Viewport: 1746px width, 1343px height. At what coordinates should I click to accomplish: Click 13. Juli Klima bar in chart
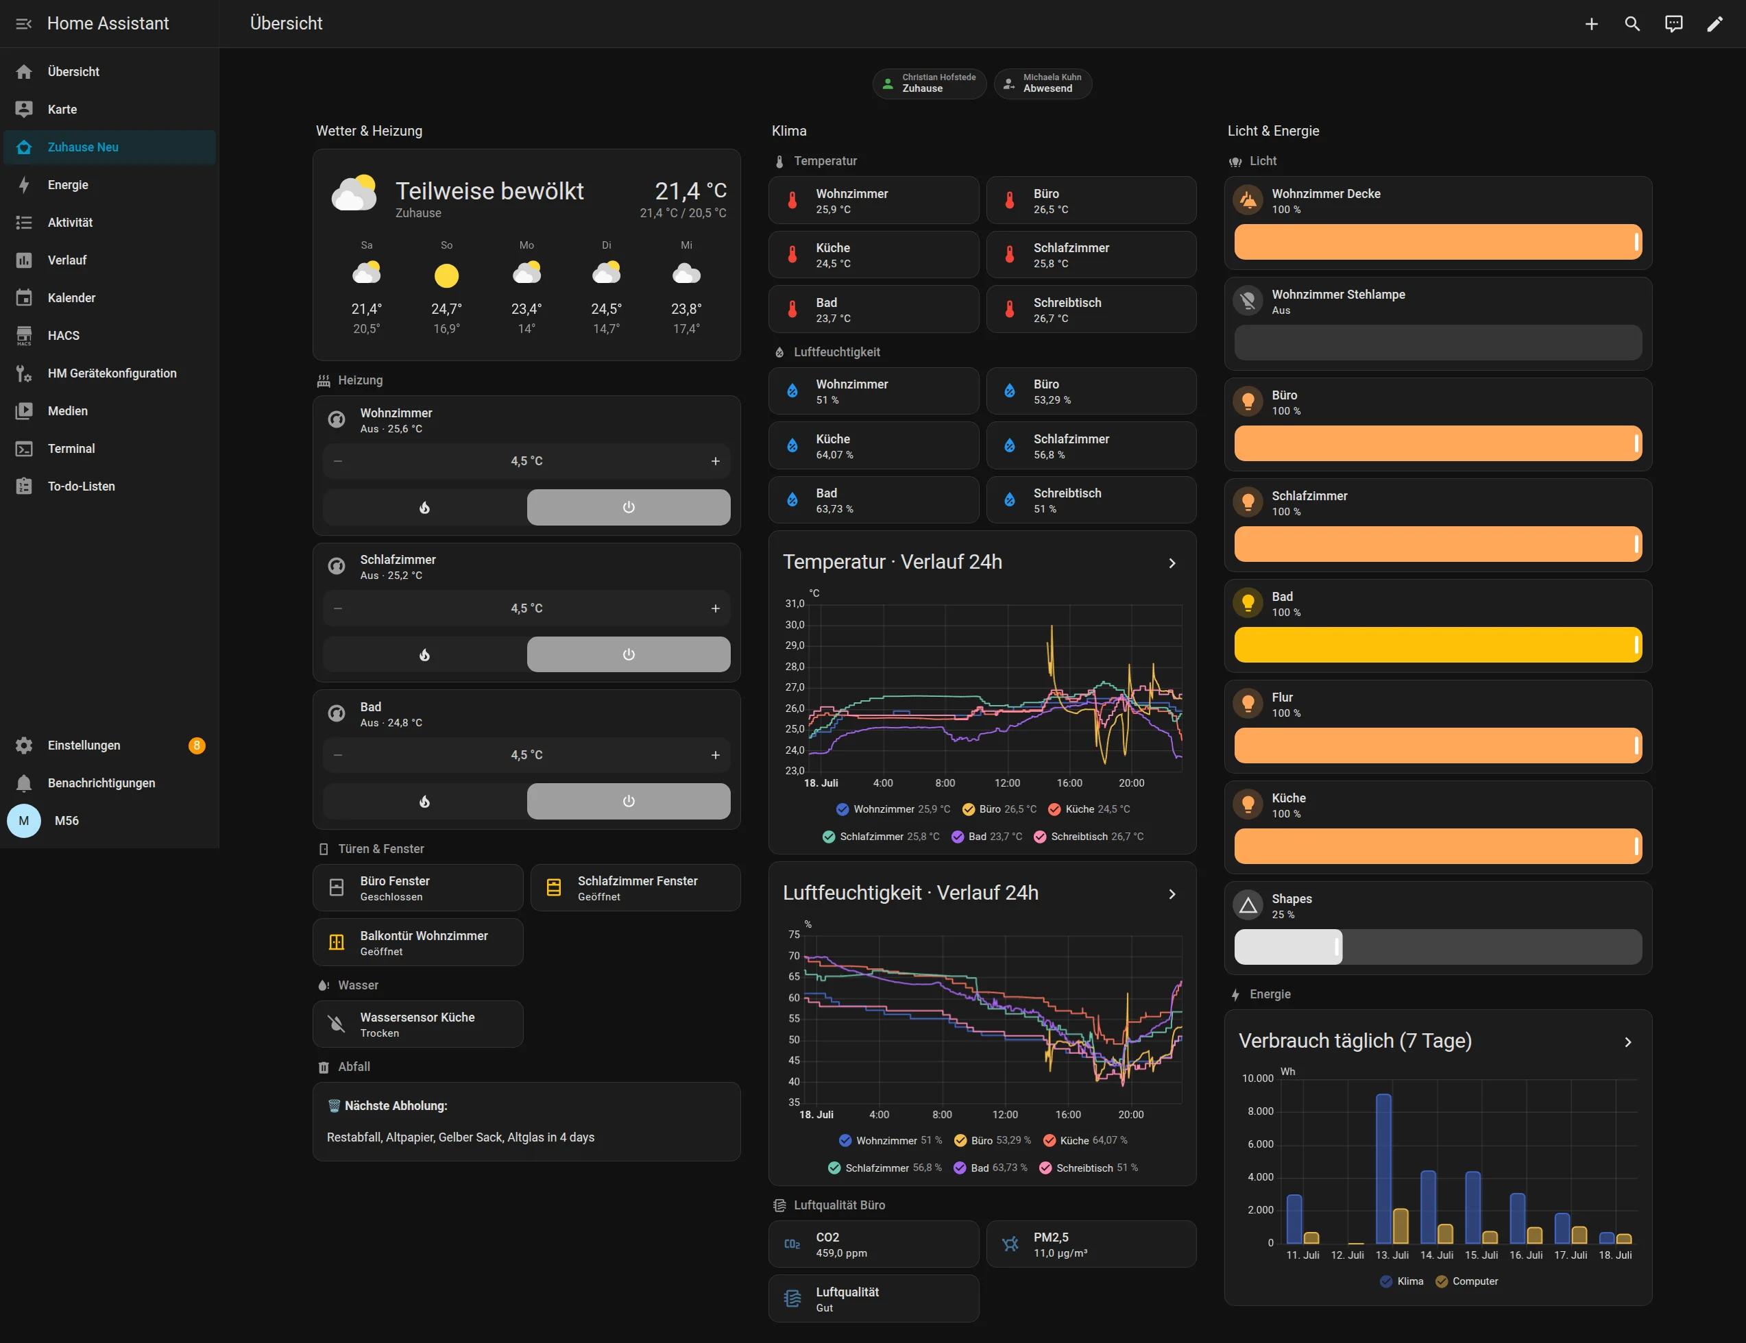coord(1383,1169)
